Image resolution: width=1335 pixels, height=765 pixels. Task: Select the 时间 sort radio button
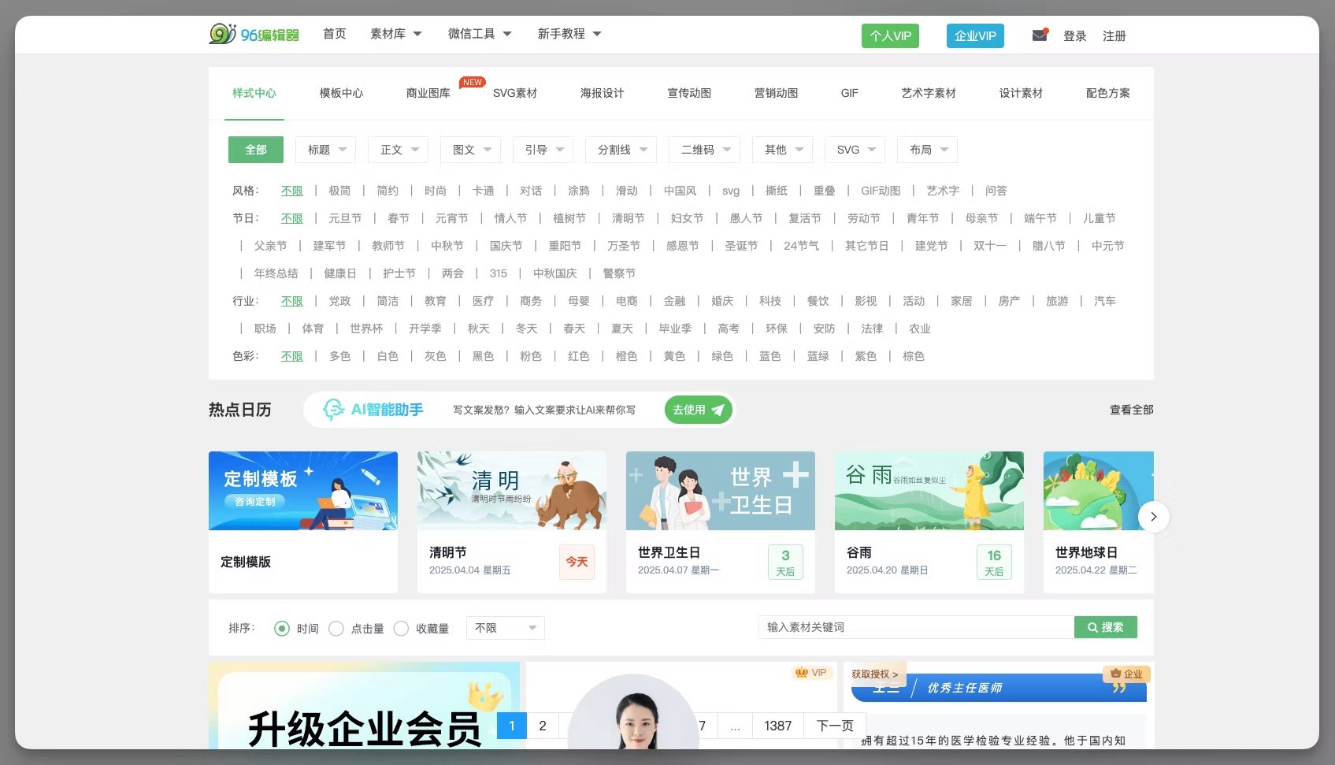(x=281, y=628)
